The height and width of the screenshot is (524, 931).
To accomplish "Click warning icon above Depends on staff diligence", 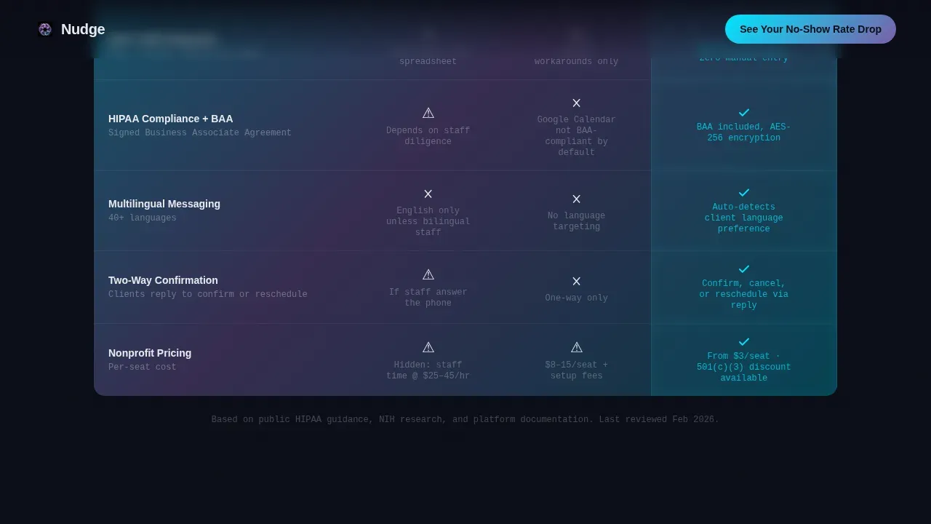I will click(428, 113).
